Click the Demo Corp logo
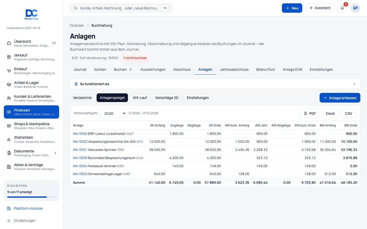 [32, 14]
